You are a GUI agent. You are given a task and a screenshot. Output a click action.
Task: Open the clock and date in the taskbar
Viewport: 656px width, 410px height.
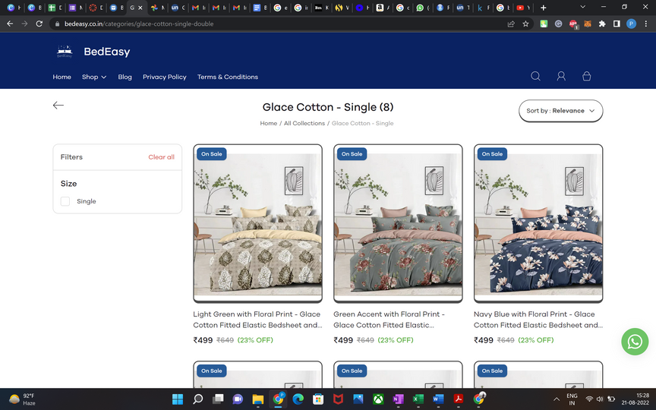tap(635, 399)
